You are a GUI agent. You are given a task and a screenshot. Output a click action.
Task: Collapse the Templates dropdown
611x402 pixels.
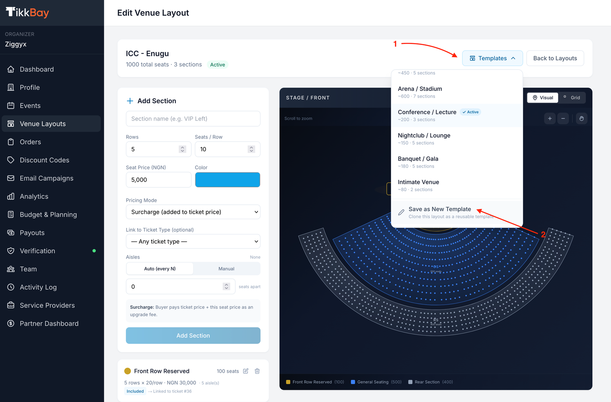click(x=492, y=58)
